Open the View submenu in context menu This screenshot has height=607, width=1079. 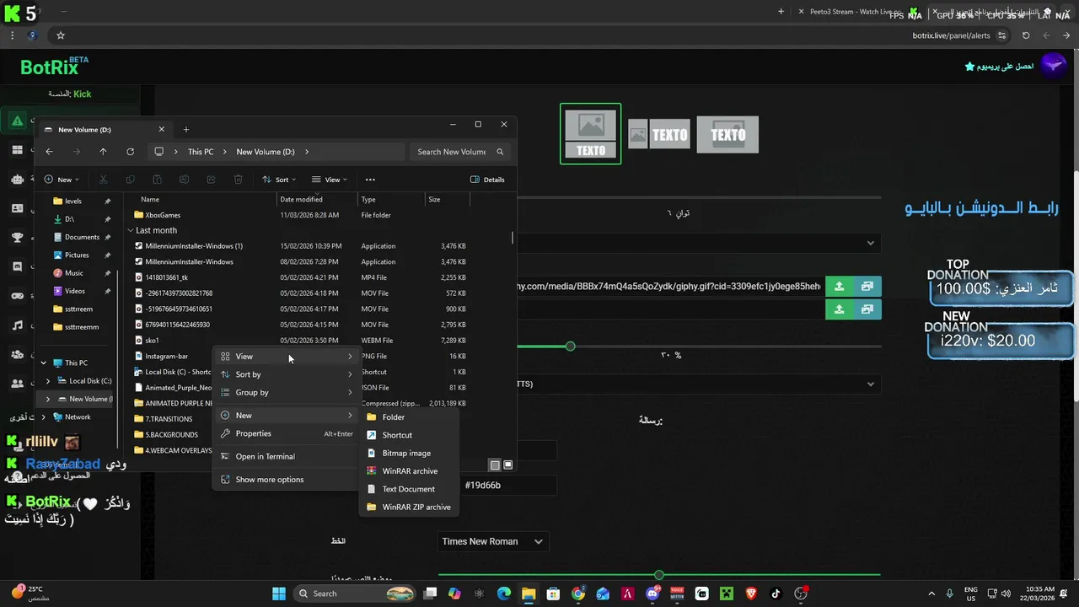(287, 357)
